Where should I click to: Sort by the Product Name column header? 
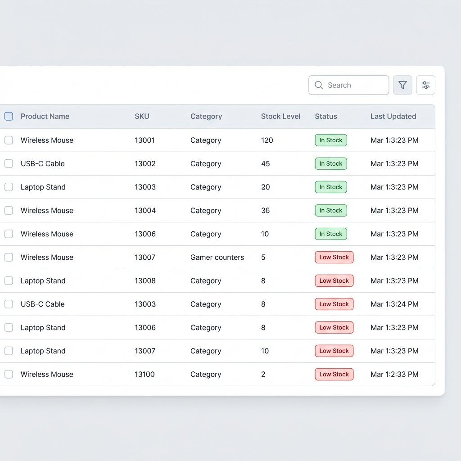[45, 116]
